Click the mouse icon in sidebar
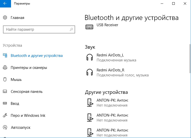The image size is (191, 138). pos(5,80)
